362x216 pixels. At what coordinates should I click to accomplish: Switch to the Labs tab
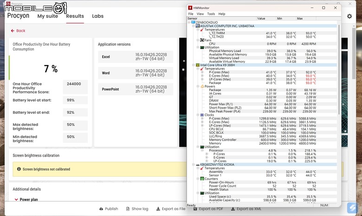pyautogui.click(x=97, y=16)
